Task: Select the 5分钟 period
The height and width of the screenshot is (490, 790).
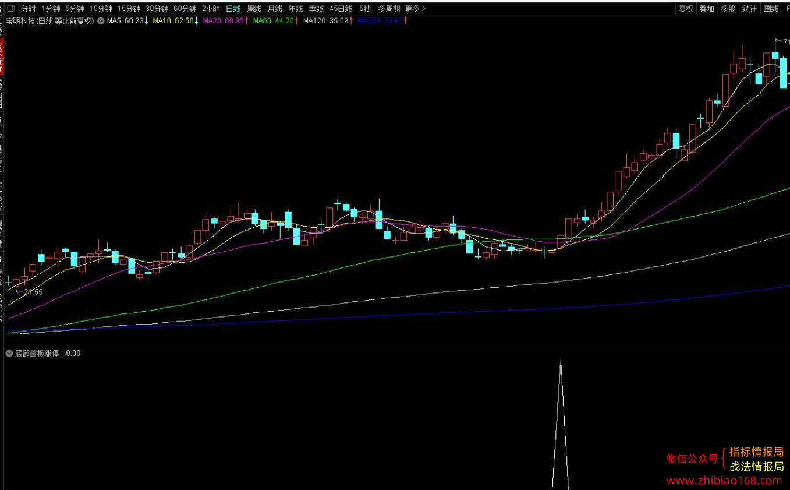Action: (75, 9)
